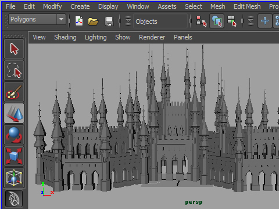Click the blue plus handles selection mask icon
279x209 pixels.
click(x=264, y=21)
